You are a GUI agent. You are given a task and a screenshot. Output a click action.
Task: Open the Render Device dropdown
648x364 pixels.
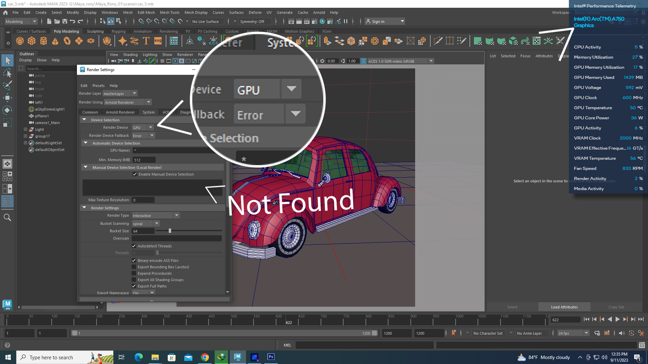[x=151, y=127]
